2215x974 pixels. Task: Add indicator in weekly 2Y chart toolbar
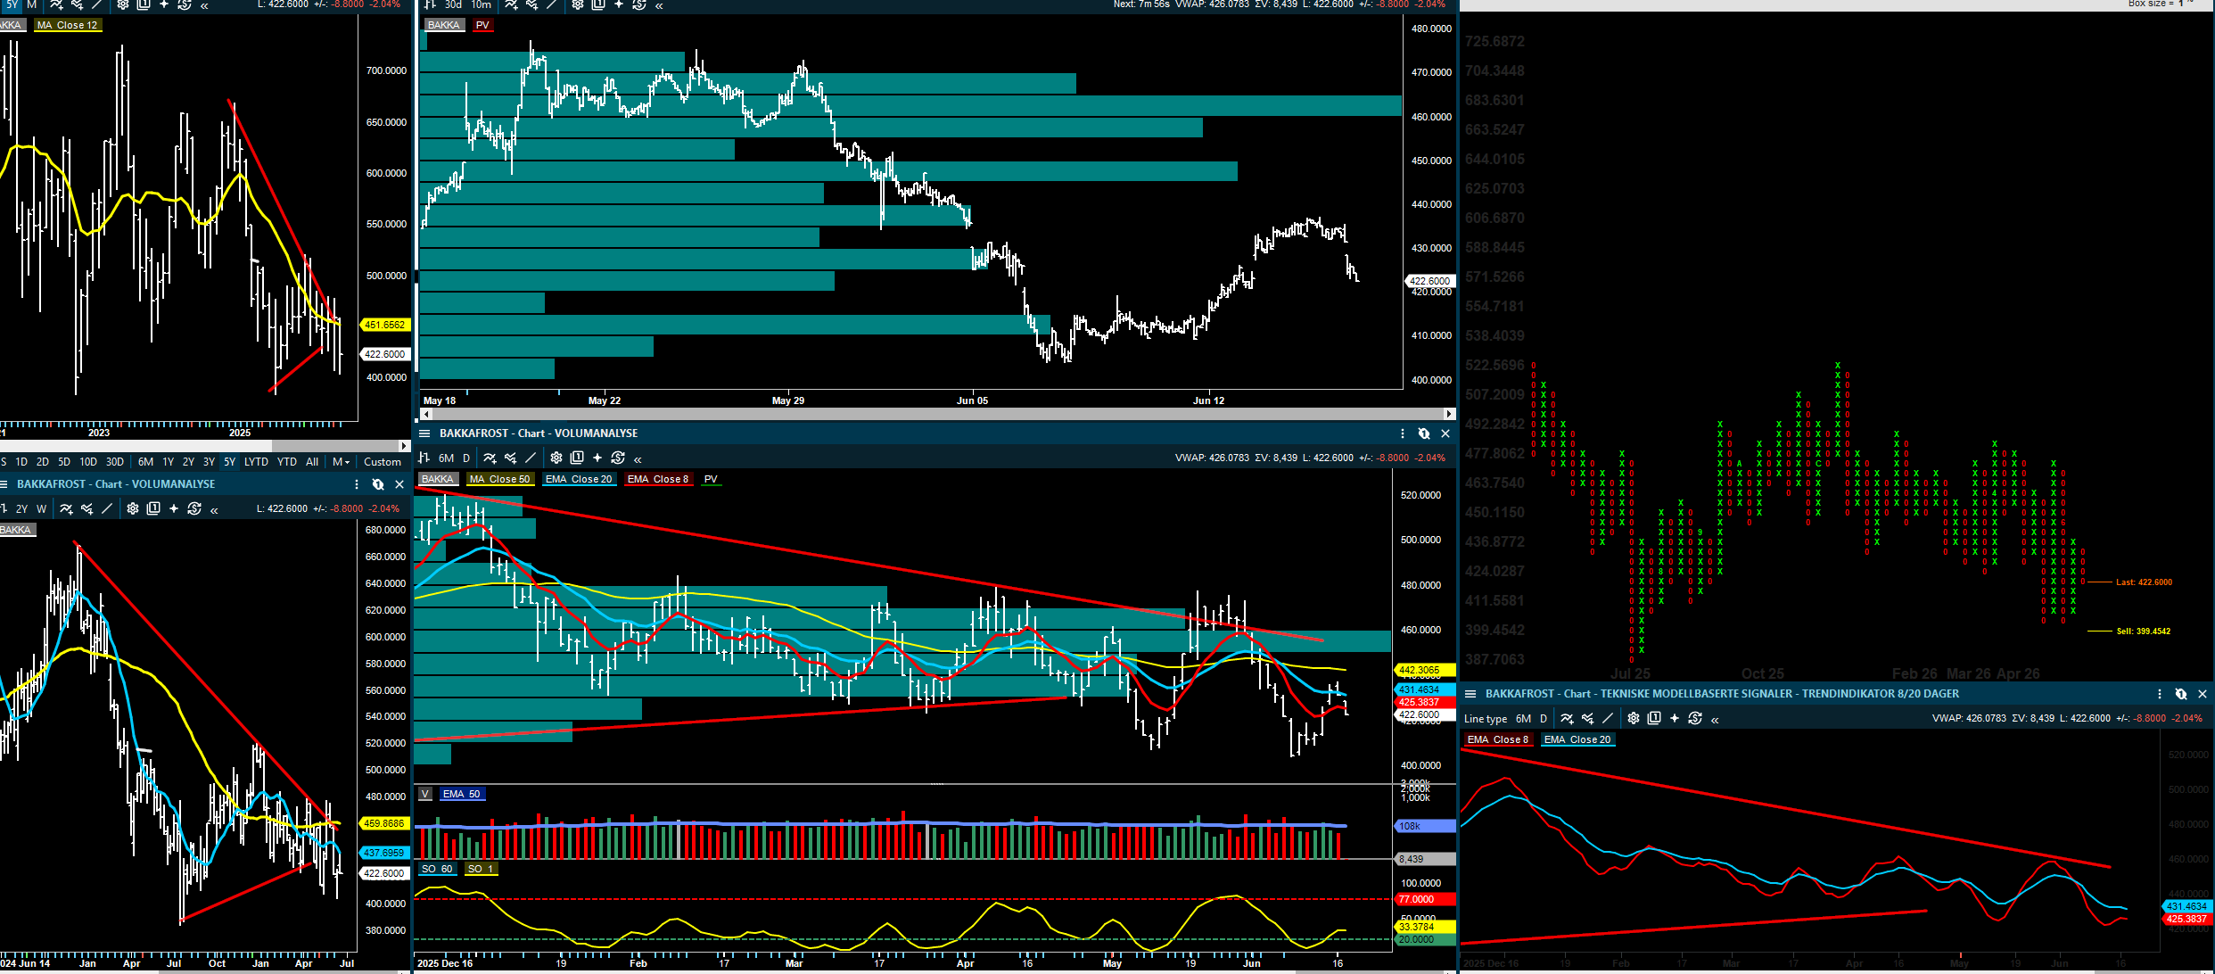pos(66,508)
